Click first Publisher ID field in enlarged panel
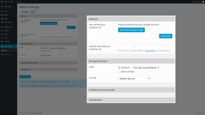The width and height of the screenshot is (205, 115). [x=126, y=47]
